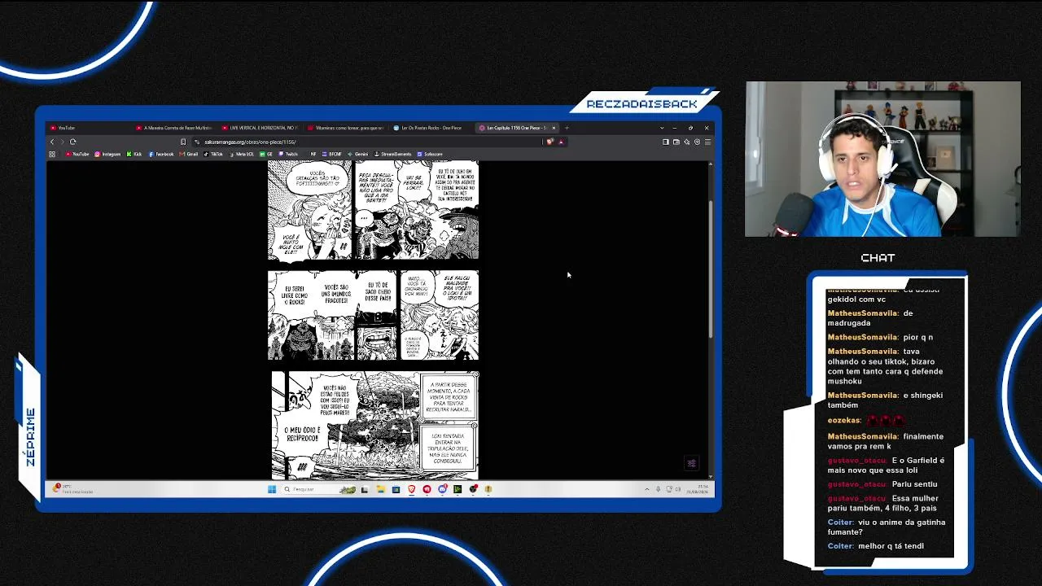Toggle the browser sidebar panel icon
The height and width of the screenshot is (586, 1042).
point(666,142)
